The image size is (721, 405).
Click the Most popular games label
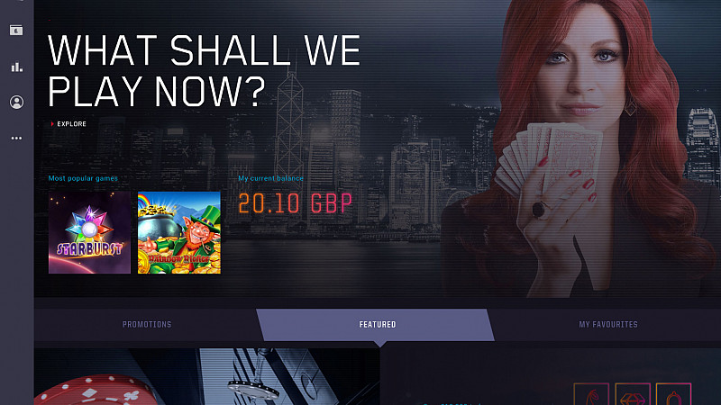click(x=83, y=178)
